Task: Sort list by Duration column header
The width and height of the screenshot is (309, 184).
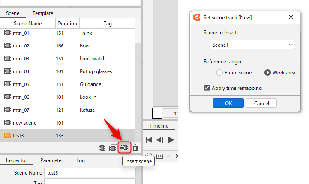Action: [x=67, y=24]
